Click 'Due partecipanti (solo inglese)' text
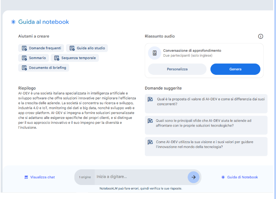The height and width of the screenshot is (199, 276). click(188, 56)
